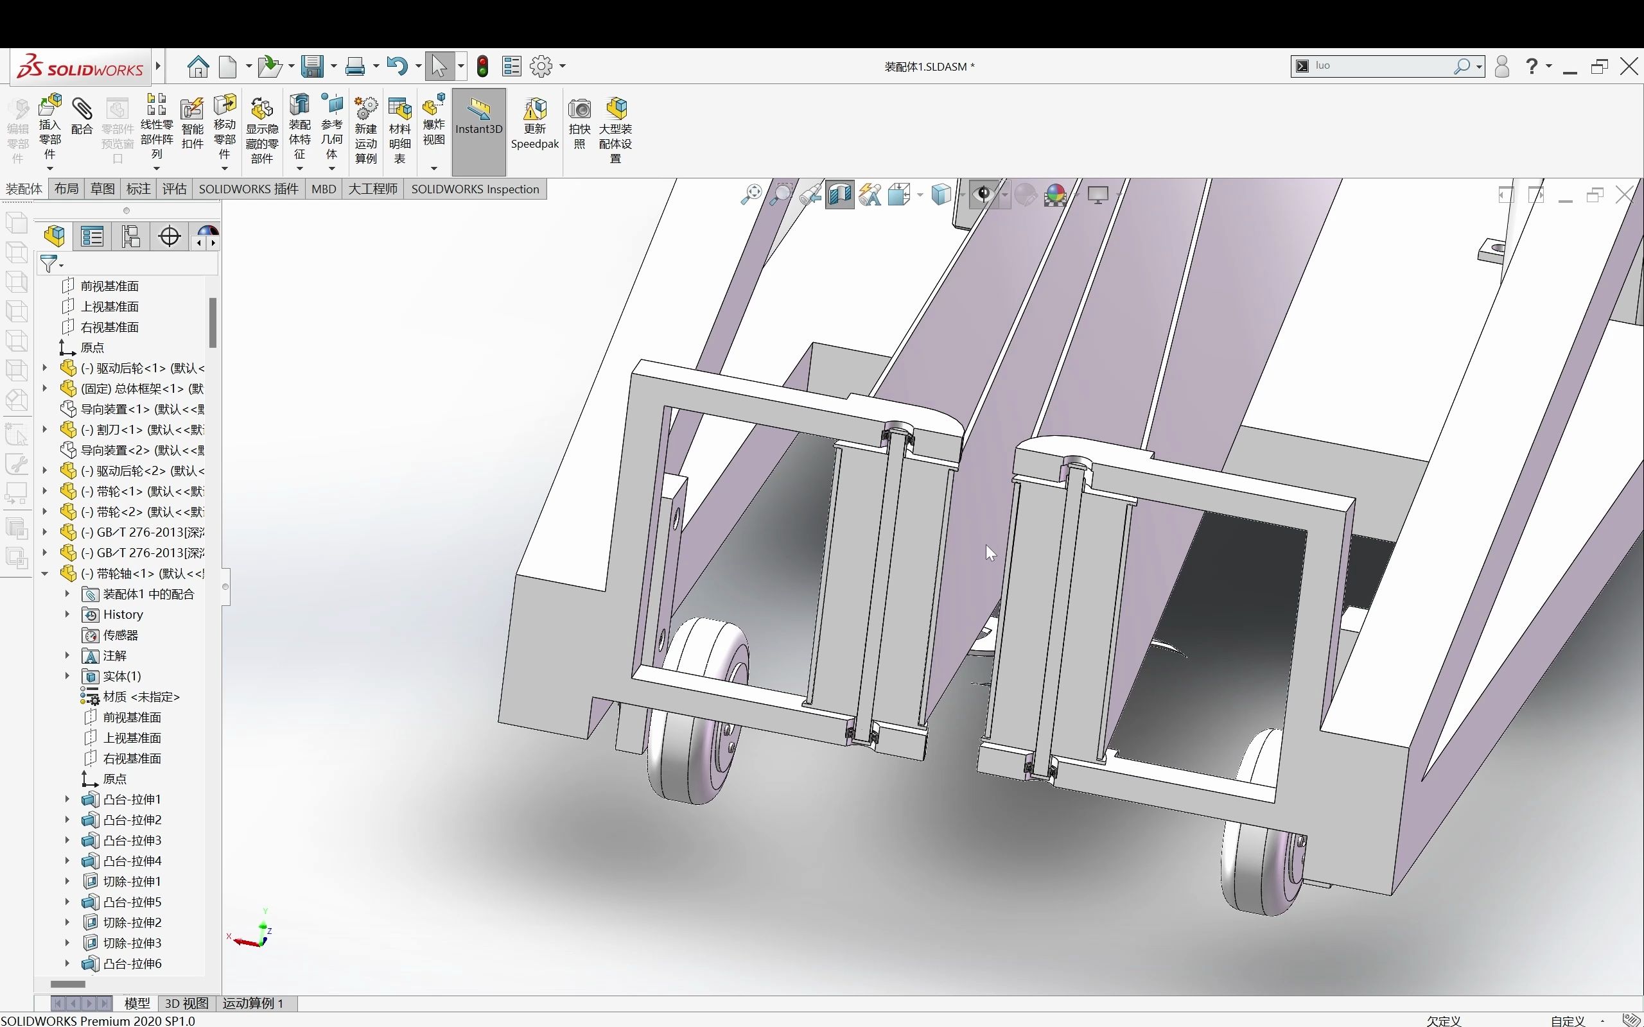1644x1027 pixels.
Task: Switch to 草图 ribbon tab
Action: coord(103,189)
